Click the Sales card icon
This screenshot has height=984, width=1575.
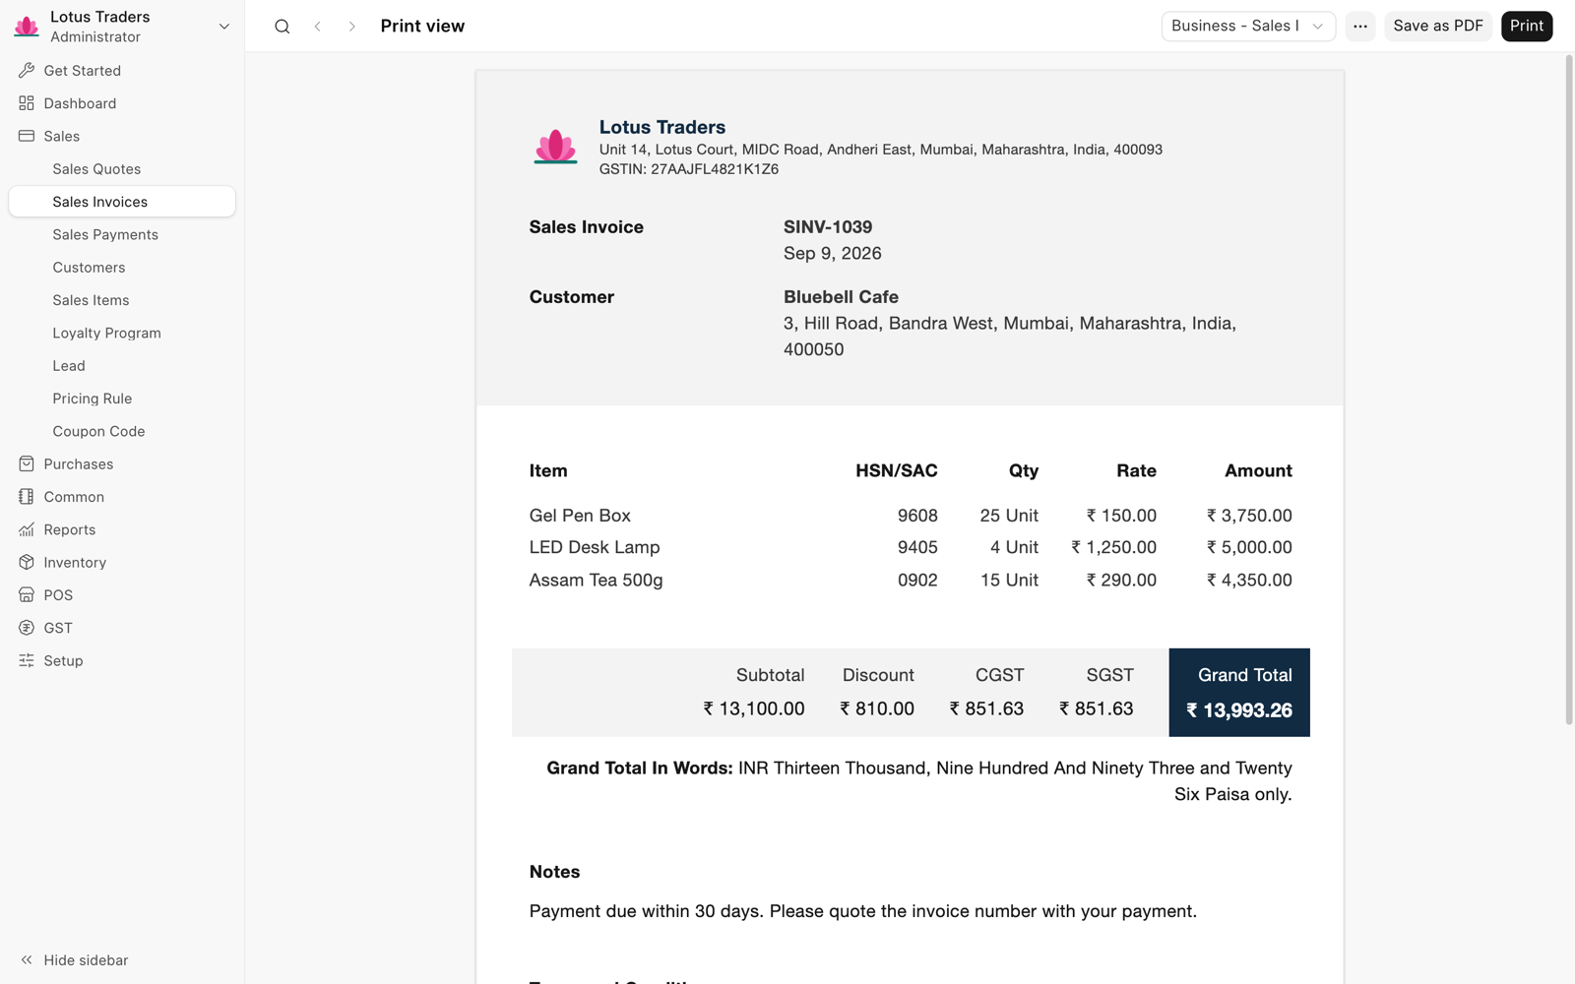pyautogui.click(x=27, y=136)
